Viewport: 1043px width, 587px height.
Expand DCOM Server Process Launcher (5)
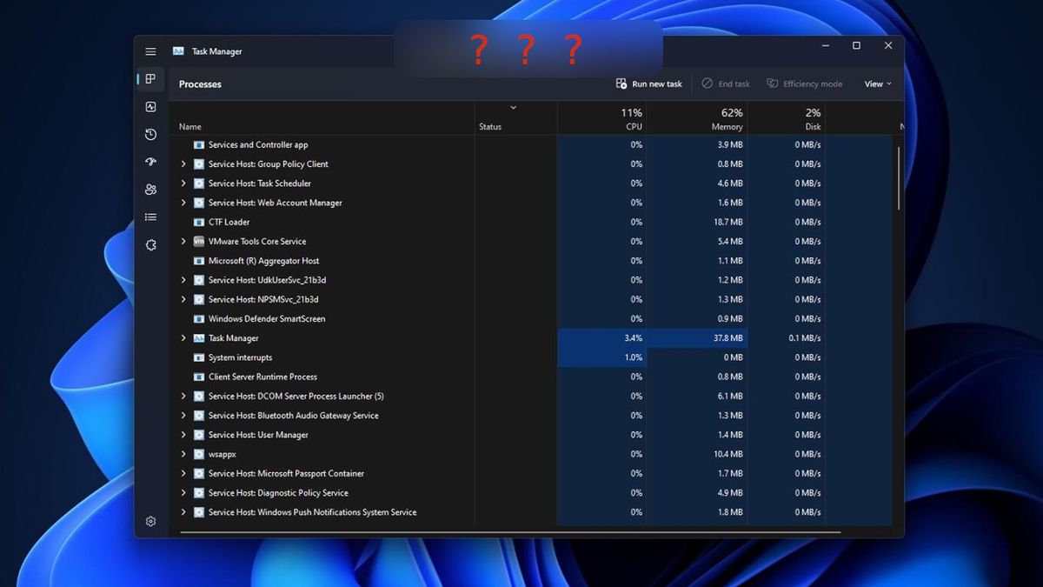(x=183, y=397)
